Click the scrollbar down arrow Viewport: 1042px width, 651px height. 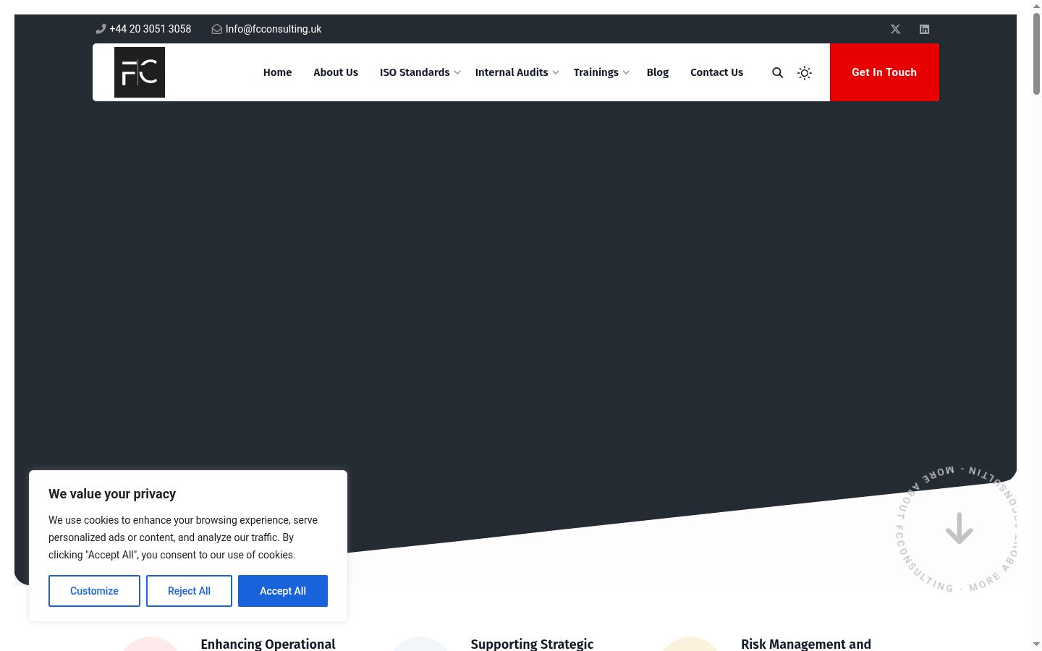(x=1036, y=644)
